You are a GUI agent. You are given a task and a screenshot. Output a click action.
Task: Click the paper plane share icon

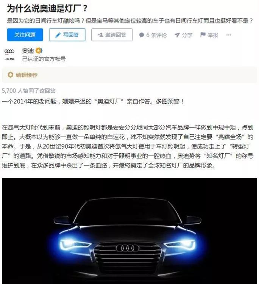[x=177, y=35]
